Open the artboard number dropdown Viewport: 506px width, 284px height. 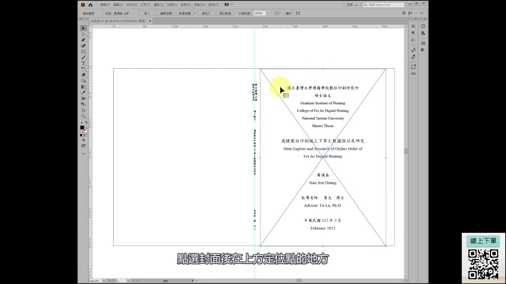pyautogui.click(x=129, y=280)
